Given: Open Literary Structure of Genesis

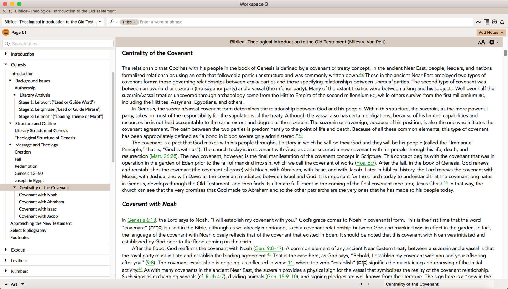Looking at the screenshot, I should point(41,130).
